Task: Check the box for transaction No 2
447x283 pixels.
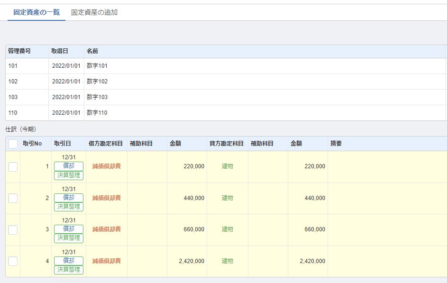Action: coord(13,198)
